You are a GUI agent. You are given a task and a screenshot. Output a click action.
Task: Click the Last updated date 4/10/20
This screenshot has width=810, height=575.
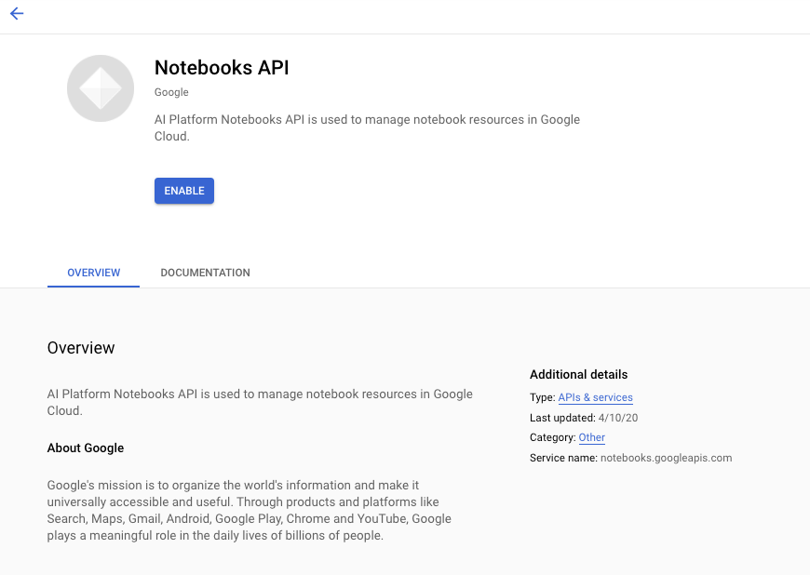pyautogui.click(x=618, y=418)
